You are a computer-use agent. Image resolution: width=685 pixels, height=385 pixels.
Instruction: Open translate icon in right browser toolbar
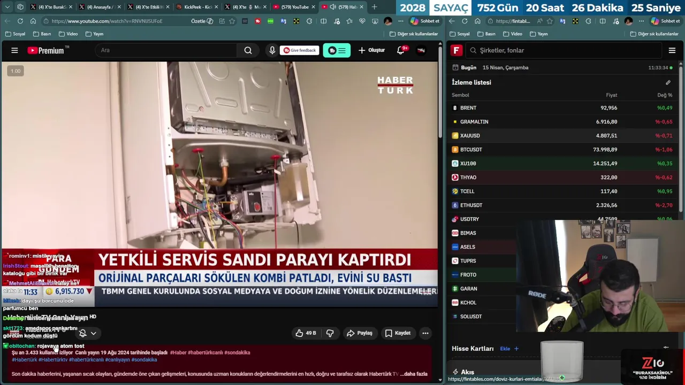pos(562,21)
